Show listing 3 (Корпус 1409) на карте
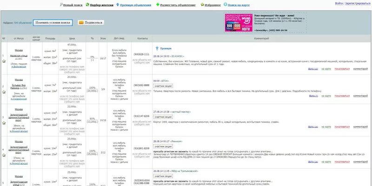The height and width of the screenshot is (186, 372). (x=326, y=126)
